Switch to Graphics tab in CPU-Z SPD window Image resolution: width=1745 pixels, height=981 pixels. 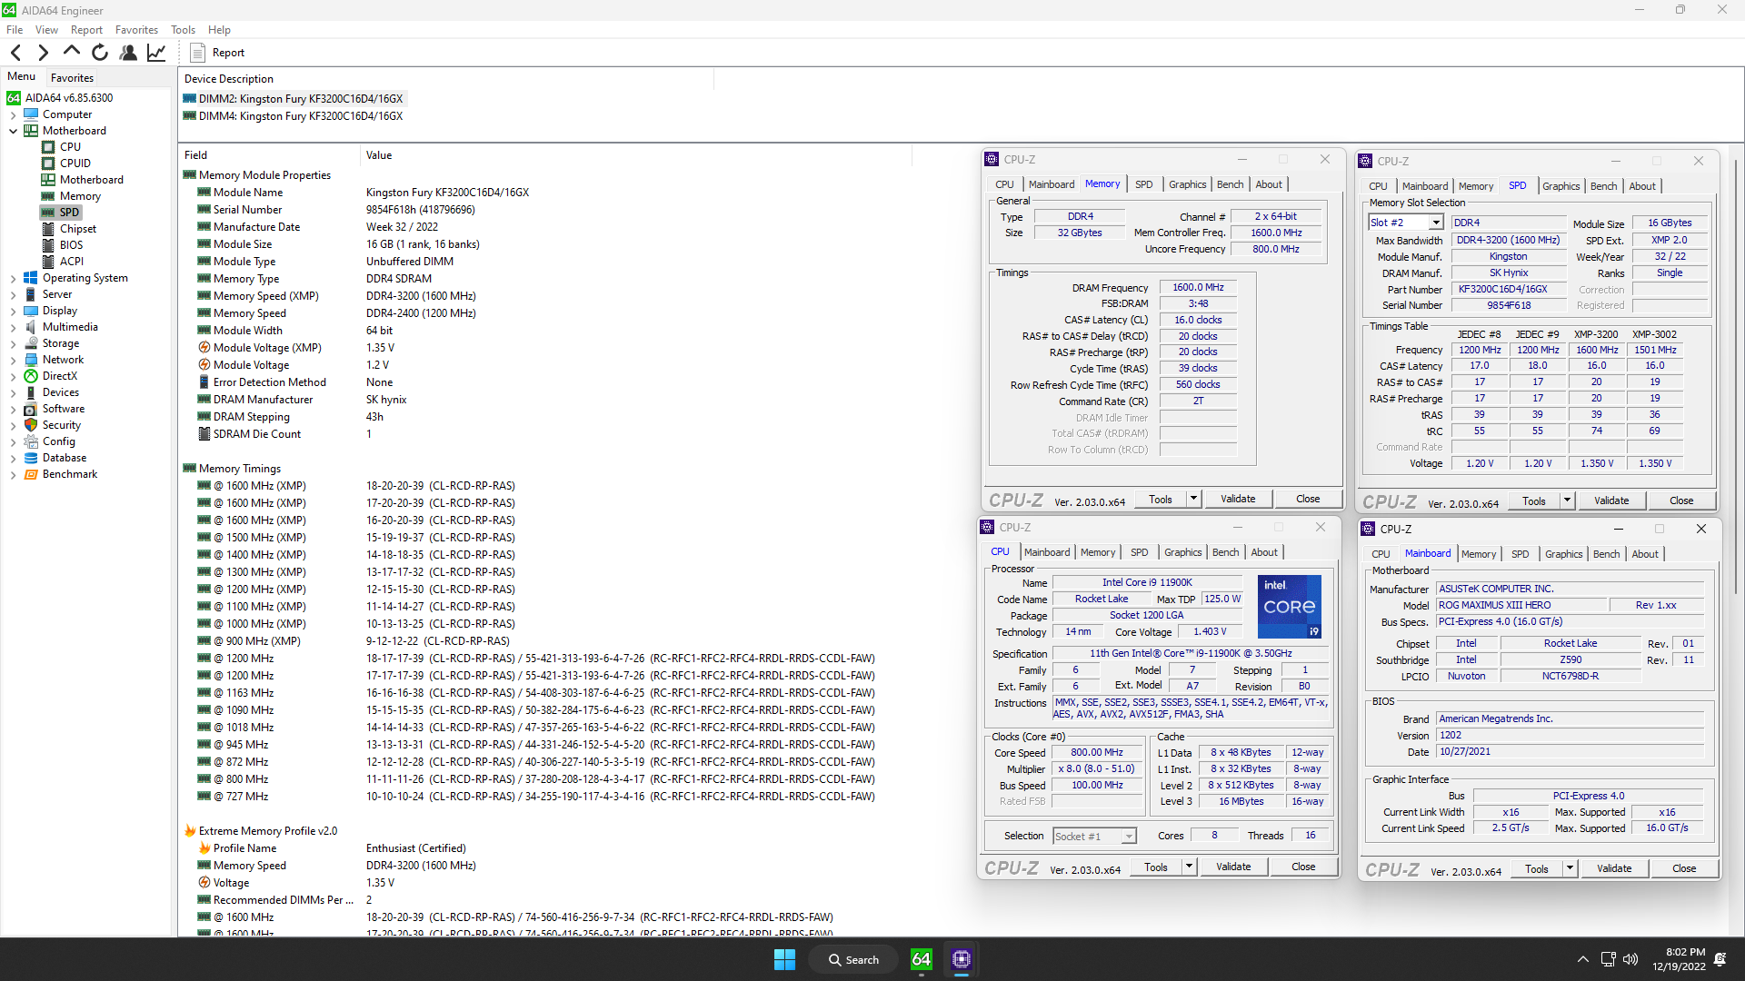click(1561, 186)
